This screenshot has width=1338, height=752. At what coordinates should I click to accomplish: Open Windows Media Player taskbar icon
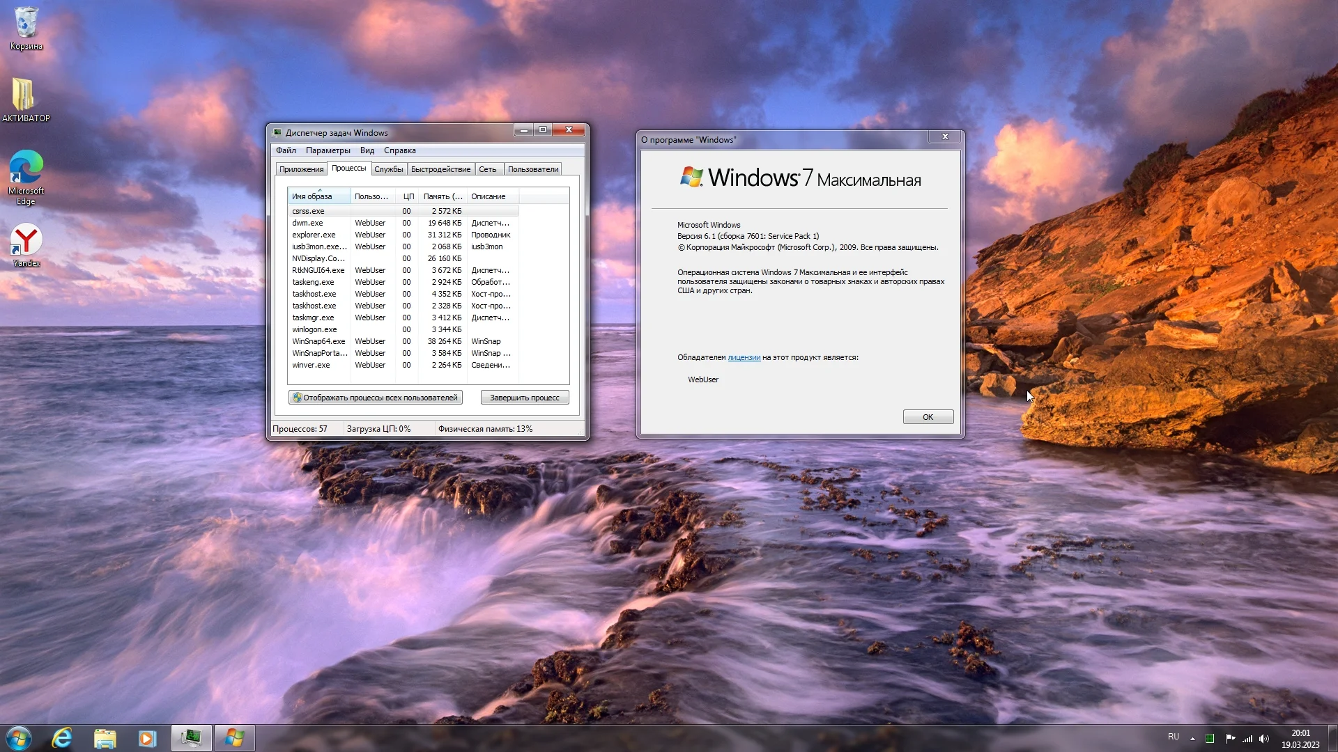point(147,738)
